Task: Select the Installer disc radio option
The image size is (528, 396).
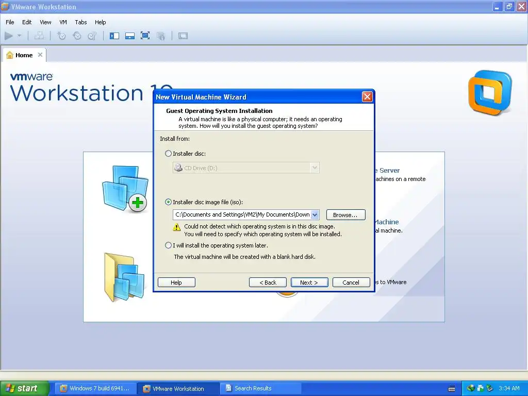Action: click(x=168, y=154)
